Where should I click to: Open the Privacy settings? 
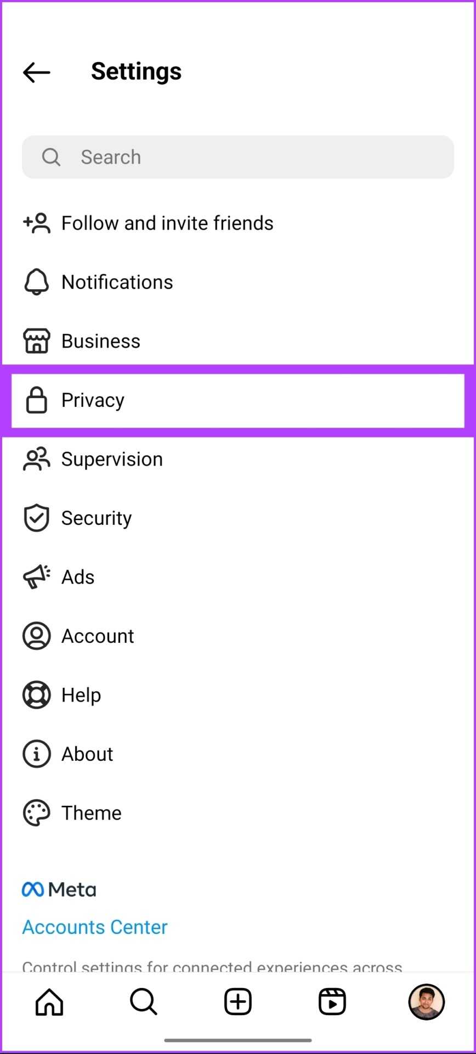tap(93, 400)
